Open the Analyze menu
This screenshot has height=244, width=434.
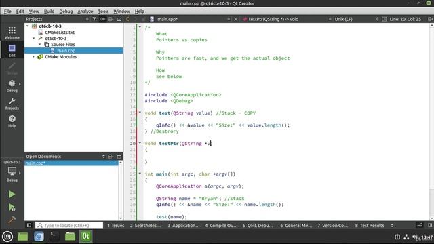coord(85,12)
